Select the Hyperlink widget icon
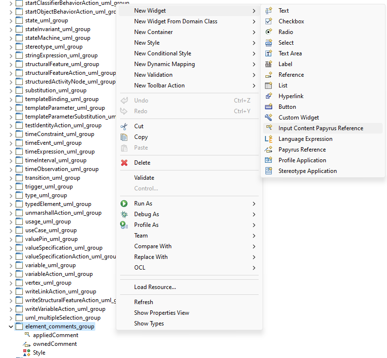 click(x=268, y=96)
